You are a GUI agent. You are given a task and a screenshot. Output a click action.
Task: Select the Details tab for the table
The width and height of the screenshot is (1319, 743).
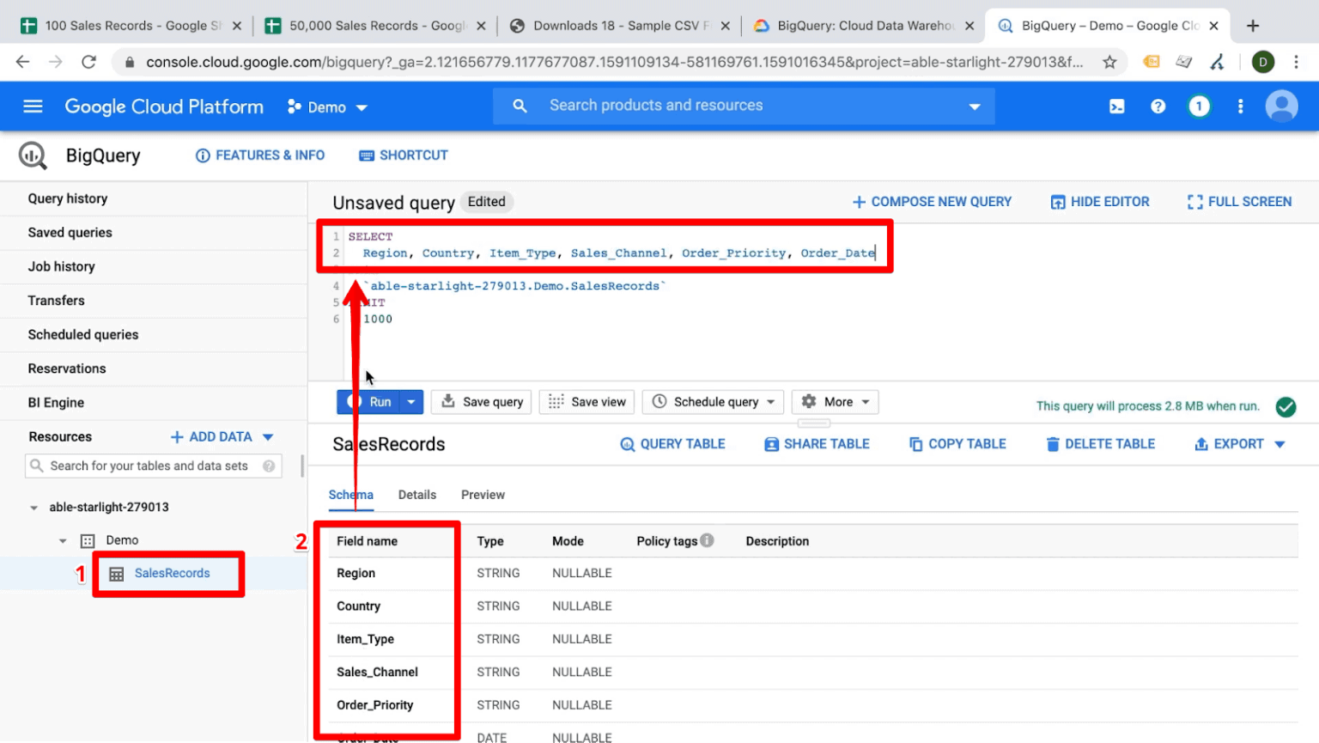(x=417, y=495)
